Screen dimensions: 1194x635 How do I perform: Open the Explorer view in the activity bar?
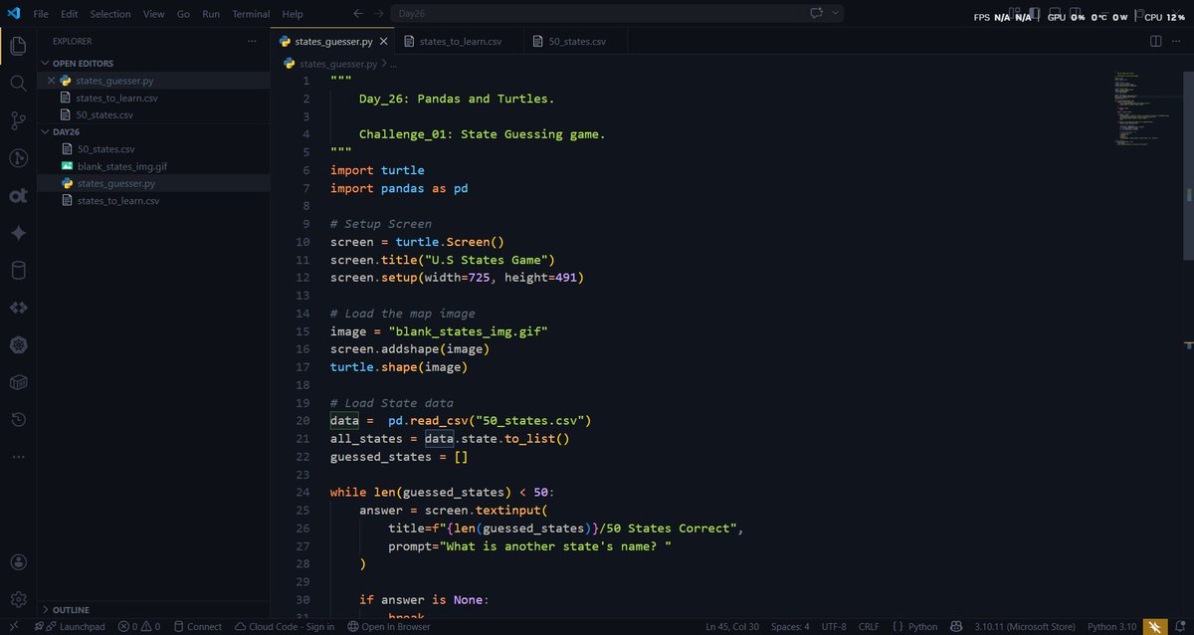pyautogui.click(x=18, y=46)
